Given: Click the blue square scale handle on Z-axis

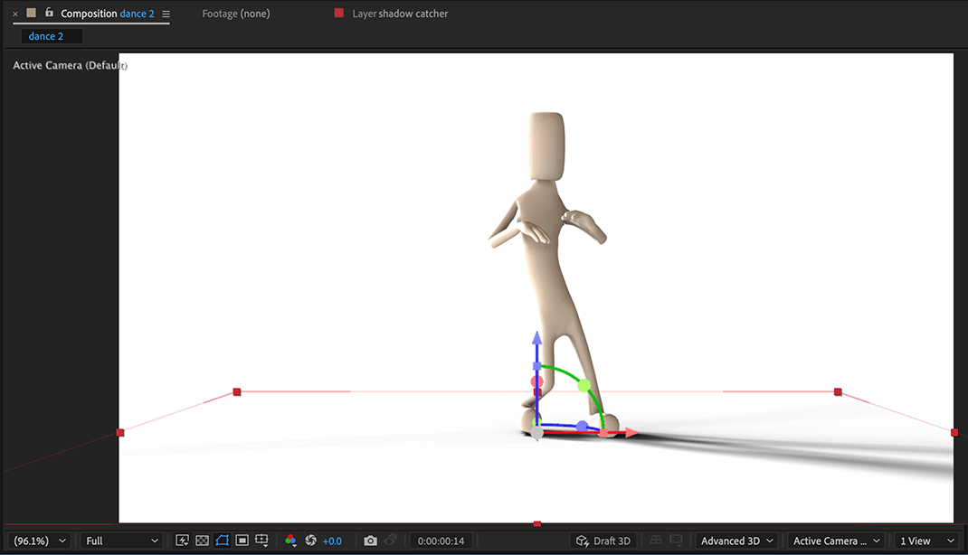Looking at the screenshot, I should click(537, 366).
